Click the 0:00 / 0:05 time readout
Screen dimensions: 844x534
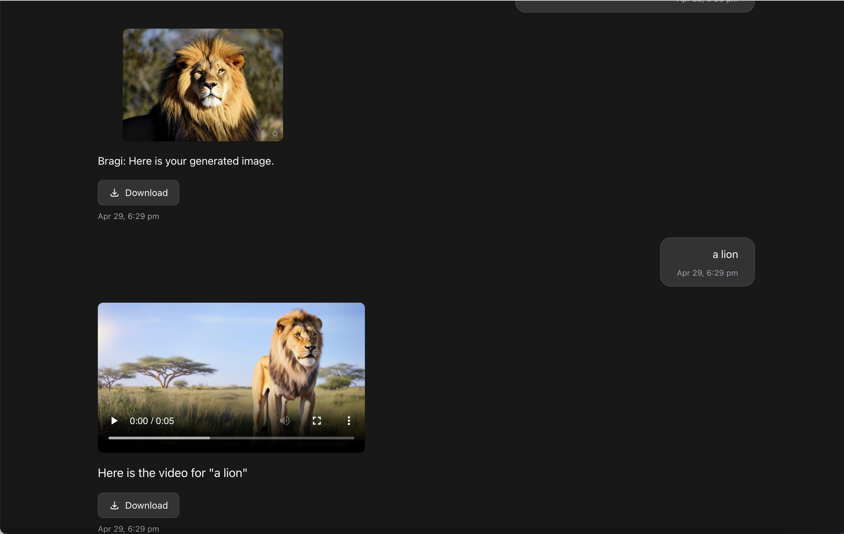tap(152, 421)
